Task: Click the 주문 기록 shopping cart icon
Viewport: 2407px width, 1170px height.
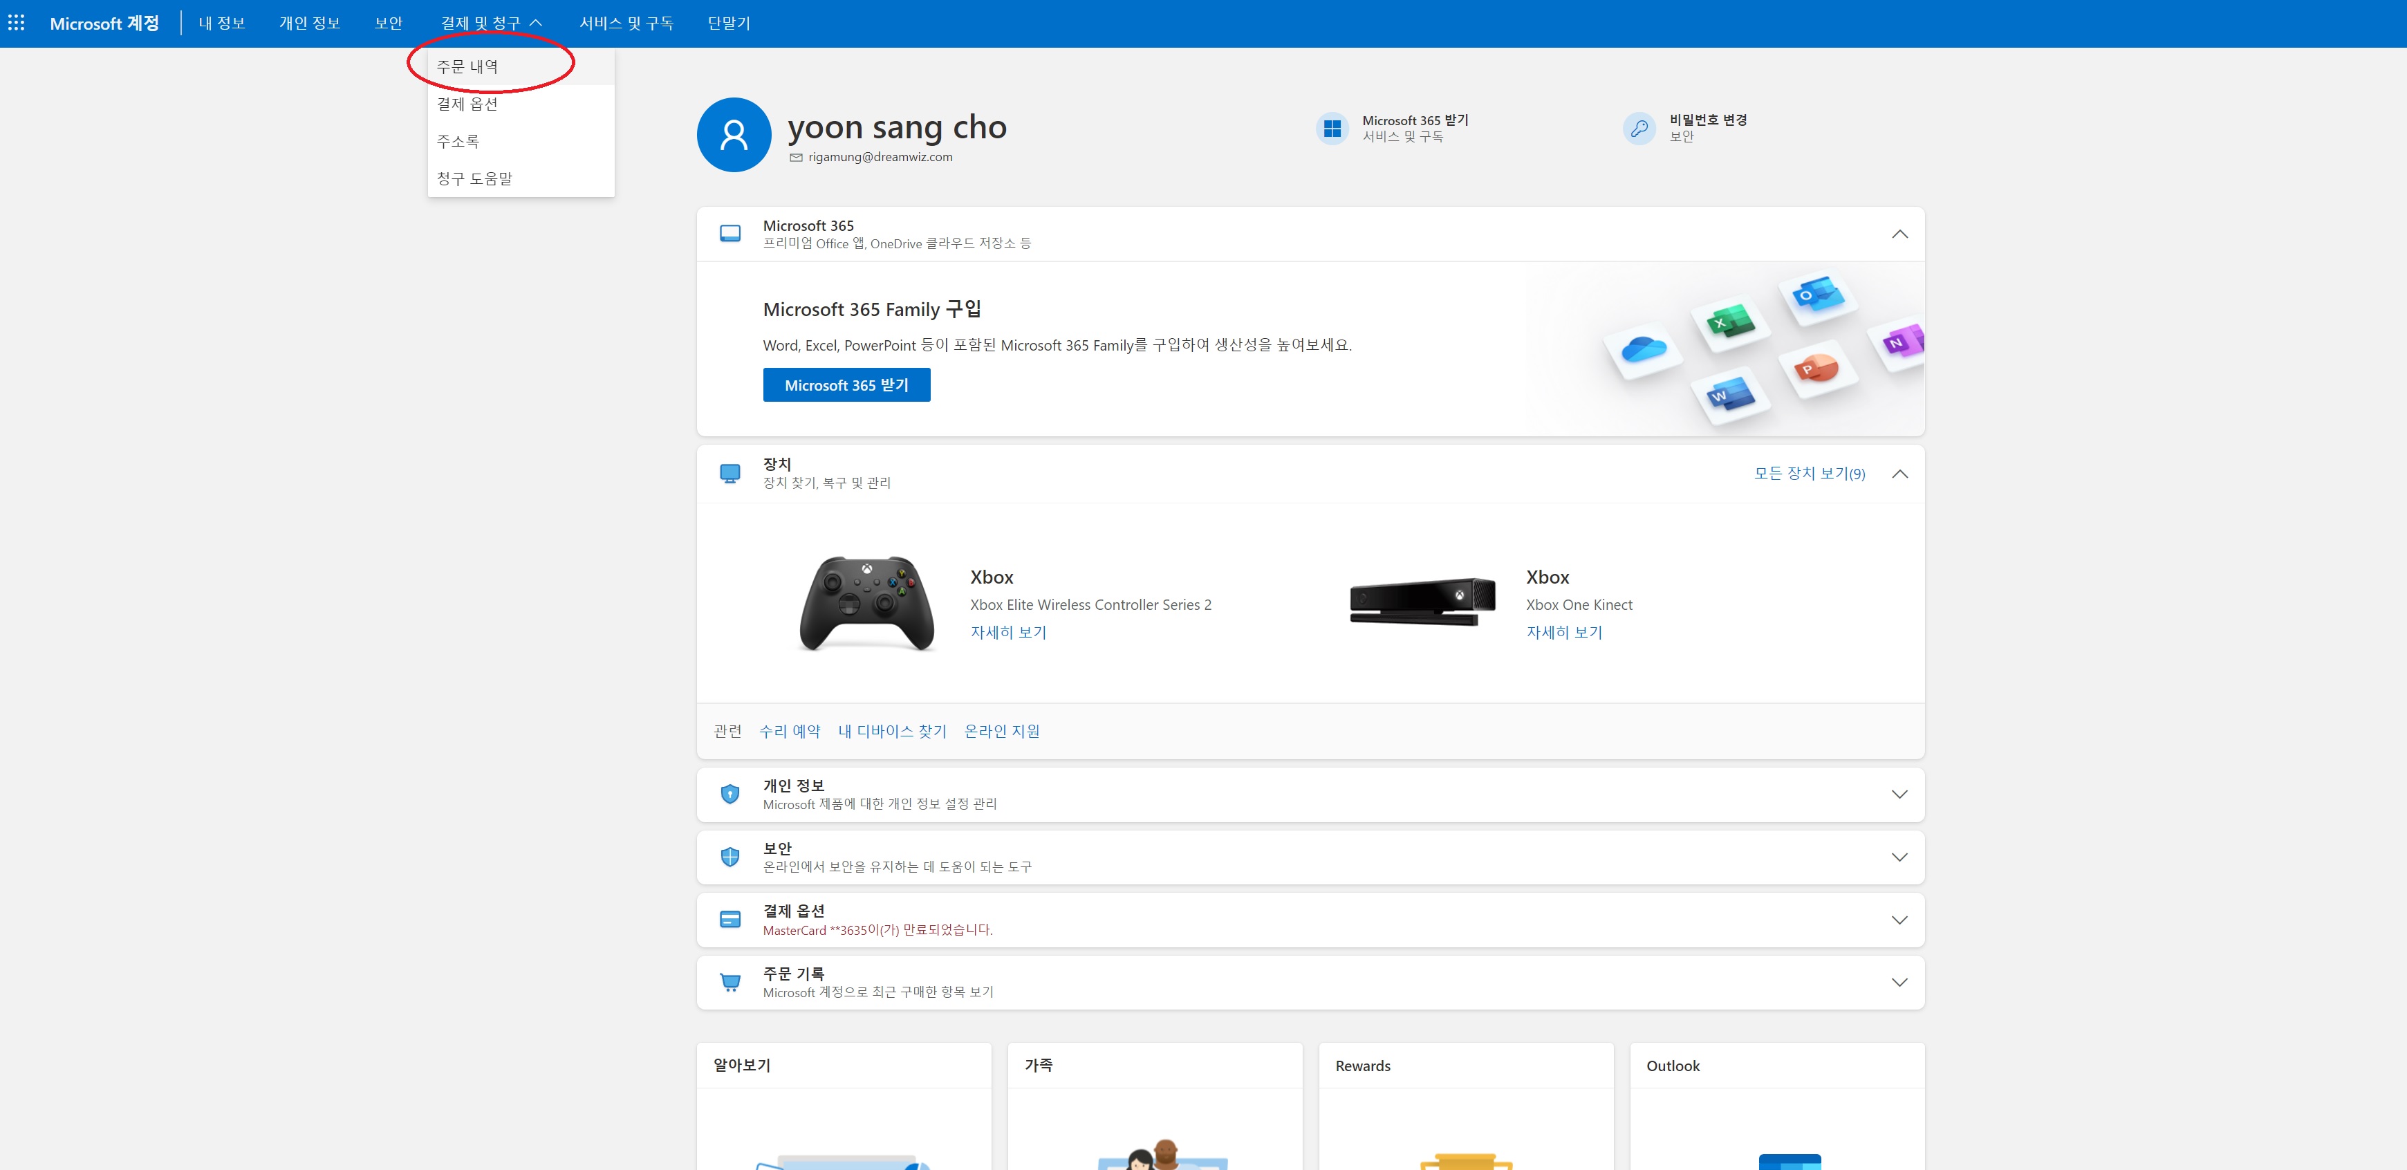Action: coord(729,982)
